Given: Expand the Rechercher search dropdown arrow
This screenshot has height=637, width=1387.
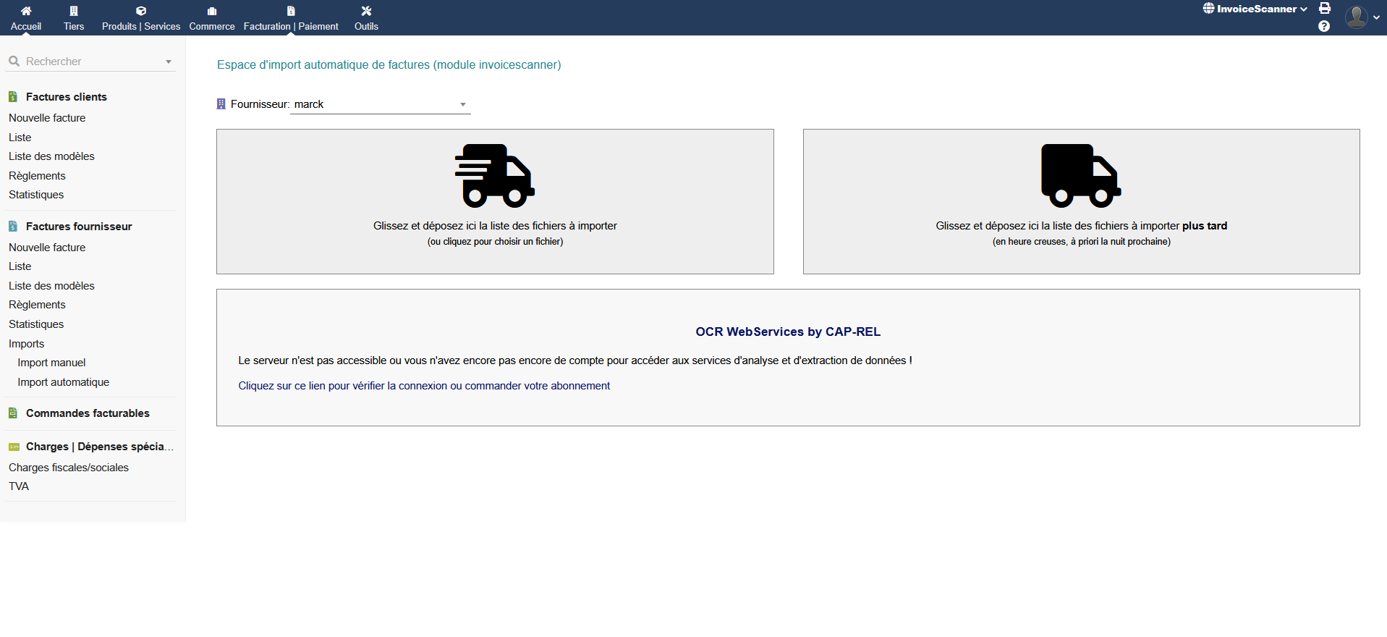Looking at the screenshot, I should click(169, 62).
